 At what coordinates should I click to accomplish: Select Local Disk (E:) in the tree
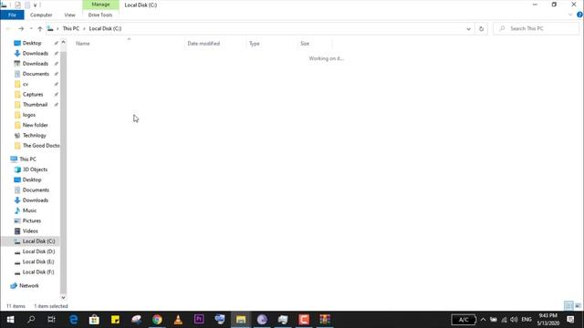(x=38, y=261)
